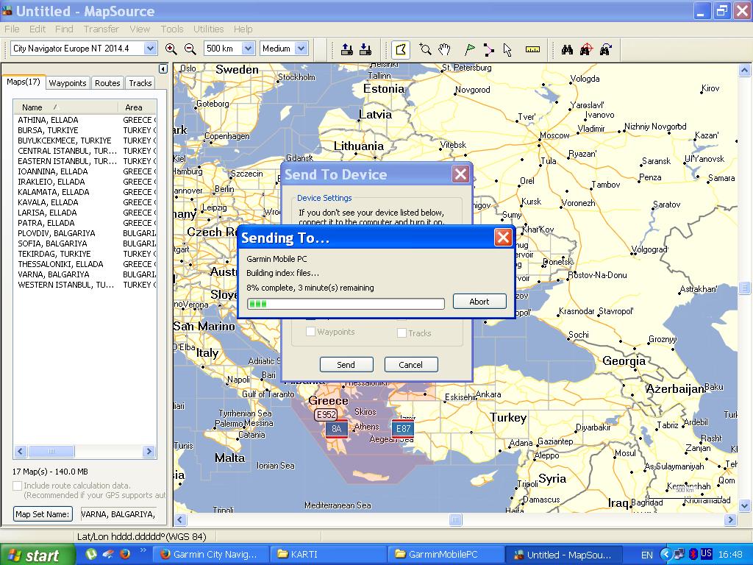Open the City Navigator map product dropdown
Screen dimensions: 753x565
coord(150,49)
